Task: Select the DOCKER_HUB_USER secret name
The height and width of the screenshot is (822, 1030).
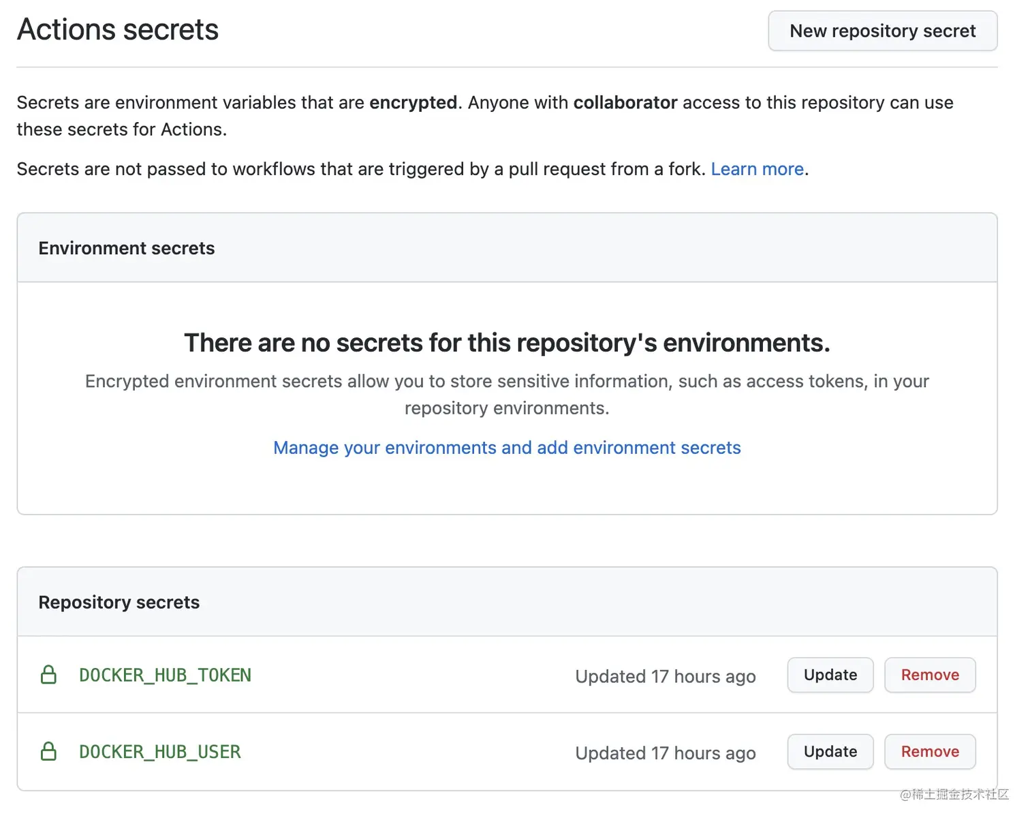Action: (x=160, y=752)
